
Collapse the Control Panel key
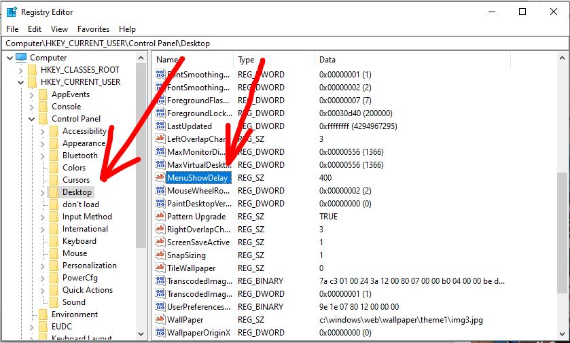click(x=32, y=119)
